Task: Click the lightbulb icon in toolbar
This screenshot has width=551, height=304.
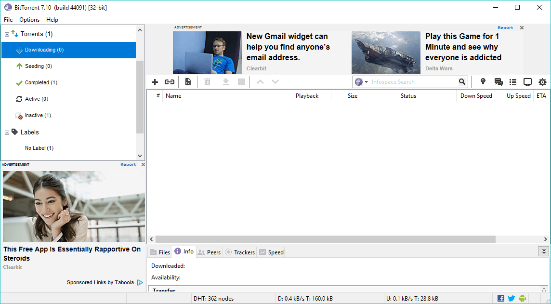Action: (483, 82)
